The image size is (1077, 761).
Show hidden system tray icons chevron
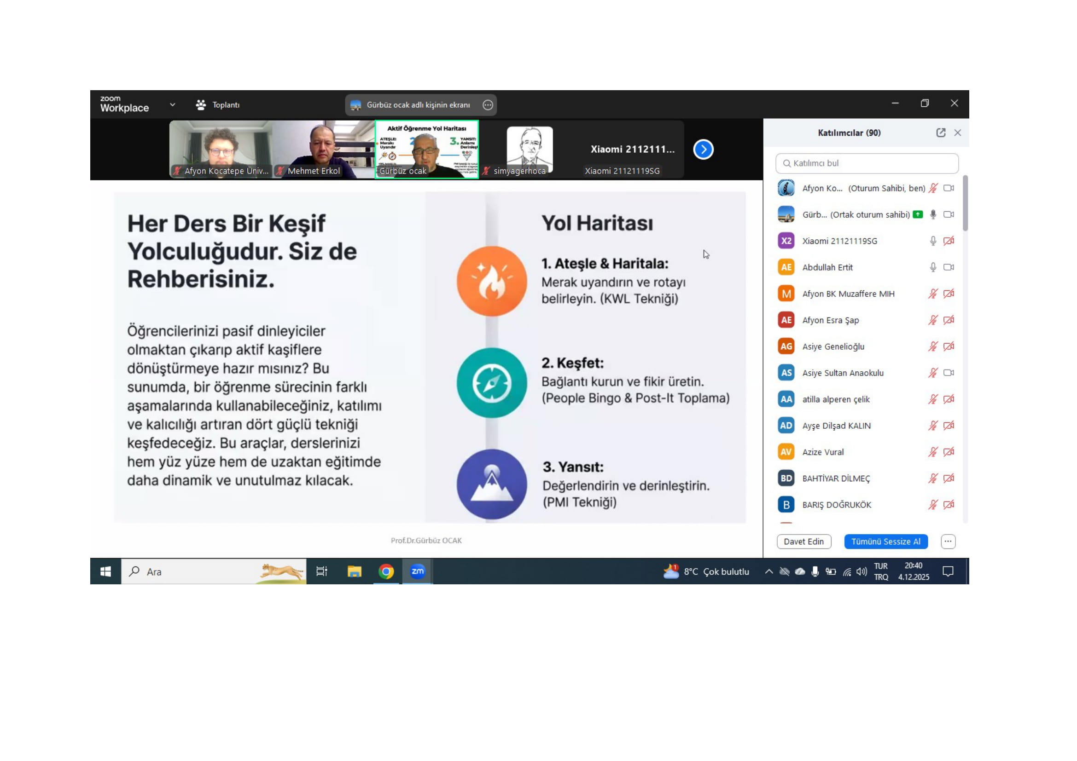tap(768, 571)
